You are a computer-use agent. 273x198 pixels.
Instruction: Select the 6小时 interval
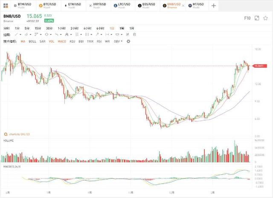pyautogui.click(x=100, y=29)
